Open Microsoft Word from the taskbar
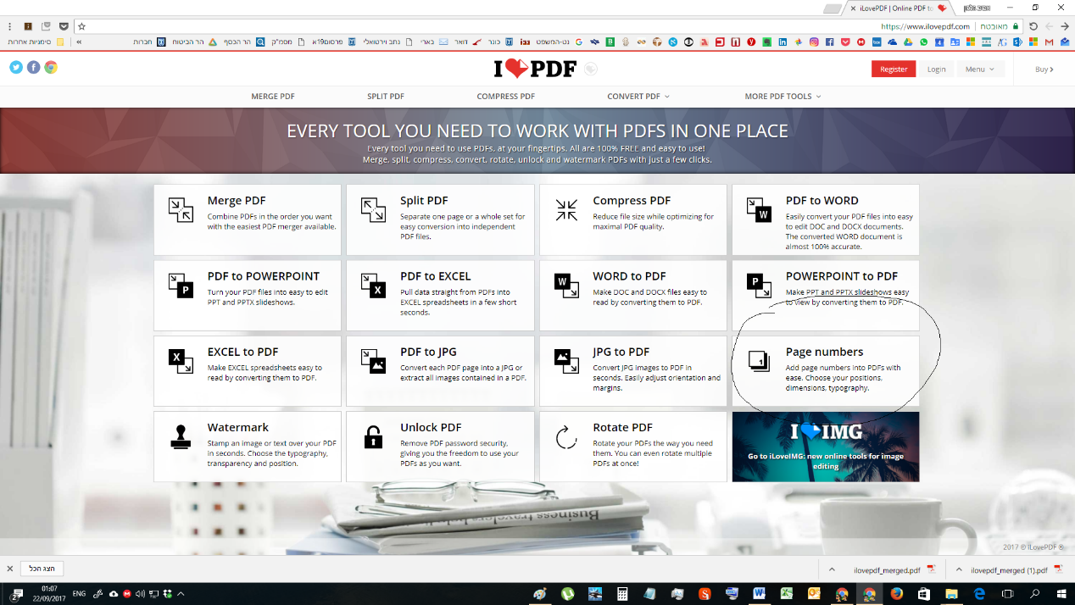The width and height of the screenshot is (1075, 605). pyautogui.click(x=759, y=593)
